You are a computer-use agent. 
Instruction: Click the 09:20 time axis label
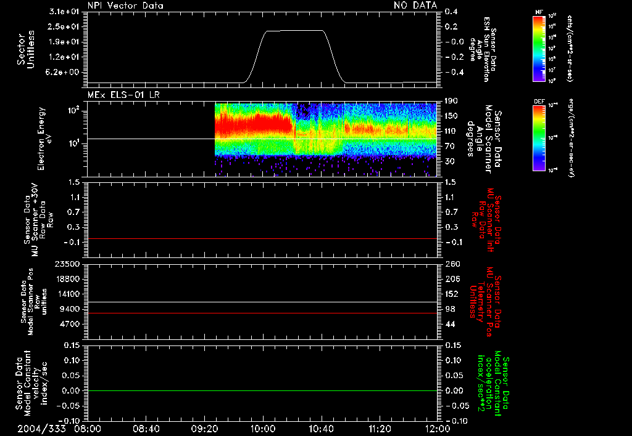tap(204, 429)
